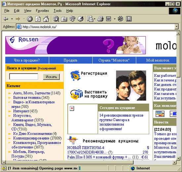
Task: Open the 'Что в продаже?' tab
Action: pyautogui.click(x=27, y=60)
